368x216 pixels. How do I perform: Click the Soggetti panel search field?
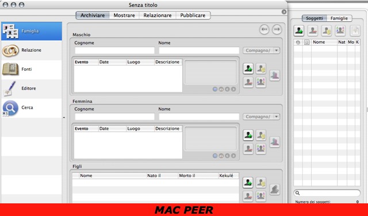tap(327, 193)
